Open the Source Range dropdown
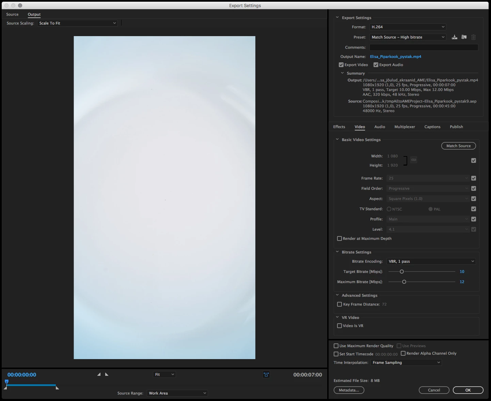 click(x=177, y=393)
